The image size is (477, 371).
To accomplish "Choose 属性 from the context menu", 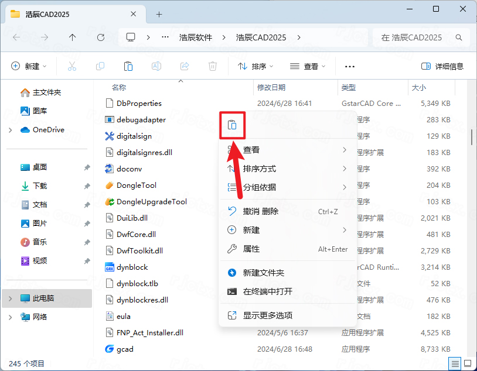I will [x=251, y=249].
